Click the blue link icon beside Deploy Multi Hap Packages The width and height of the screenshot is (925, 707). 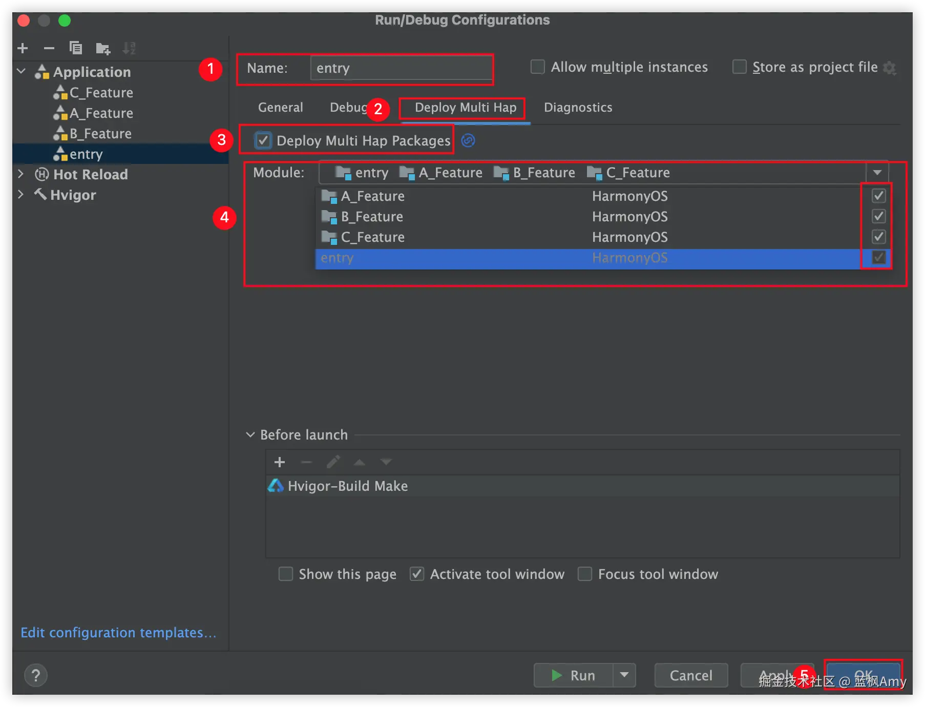coord(468,140)
